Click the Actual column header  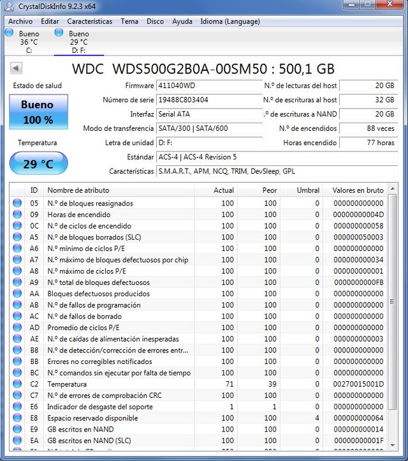pos(215,190)
